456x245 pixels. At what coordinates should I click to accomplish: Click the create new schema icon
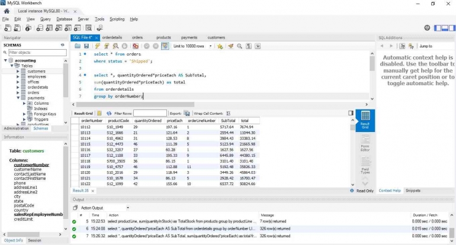coord(40,28)
